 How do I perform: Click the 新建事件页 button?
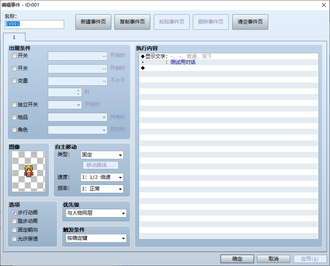click(93, 22)
